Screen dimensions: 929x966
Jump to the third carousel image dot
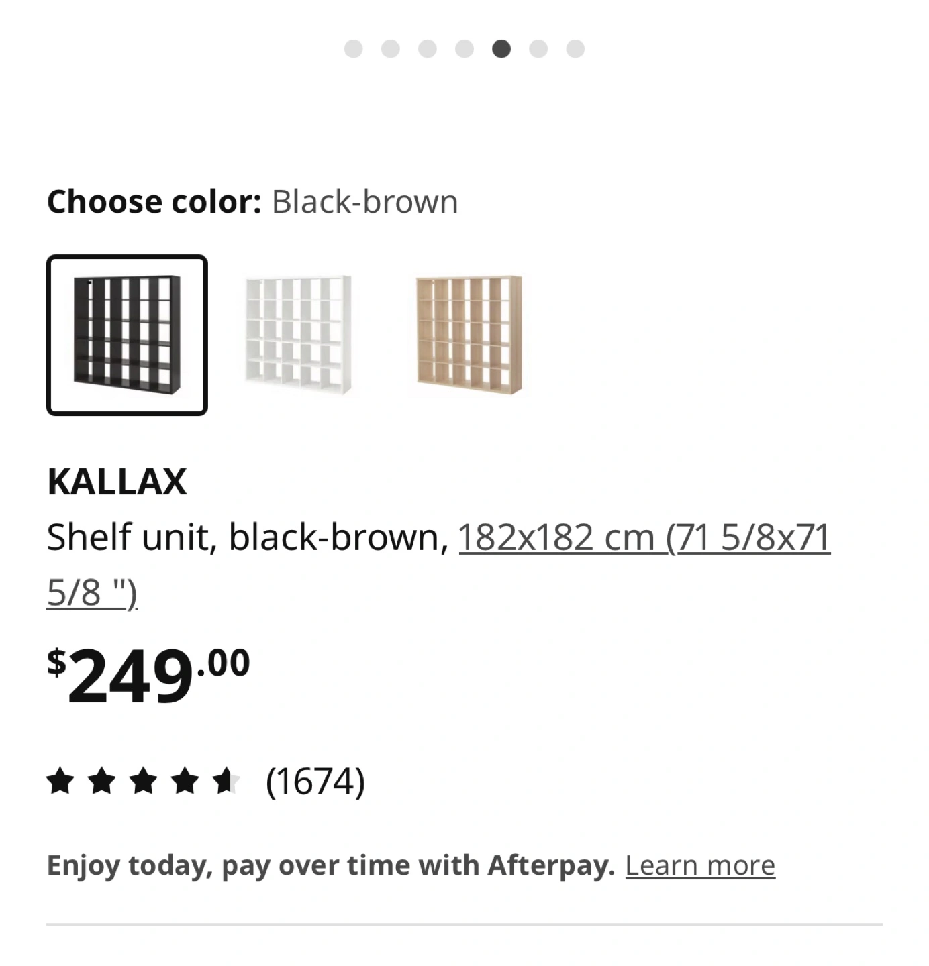[x=428, y=49]
